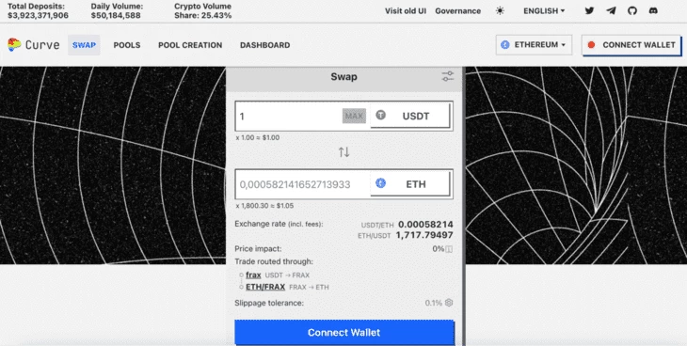Click the price impact info icon

449,249
